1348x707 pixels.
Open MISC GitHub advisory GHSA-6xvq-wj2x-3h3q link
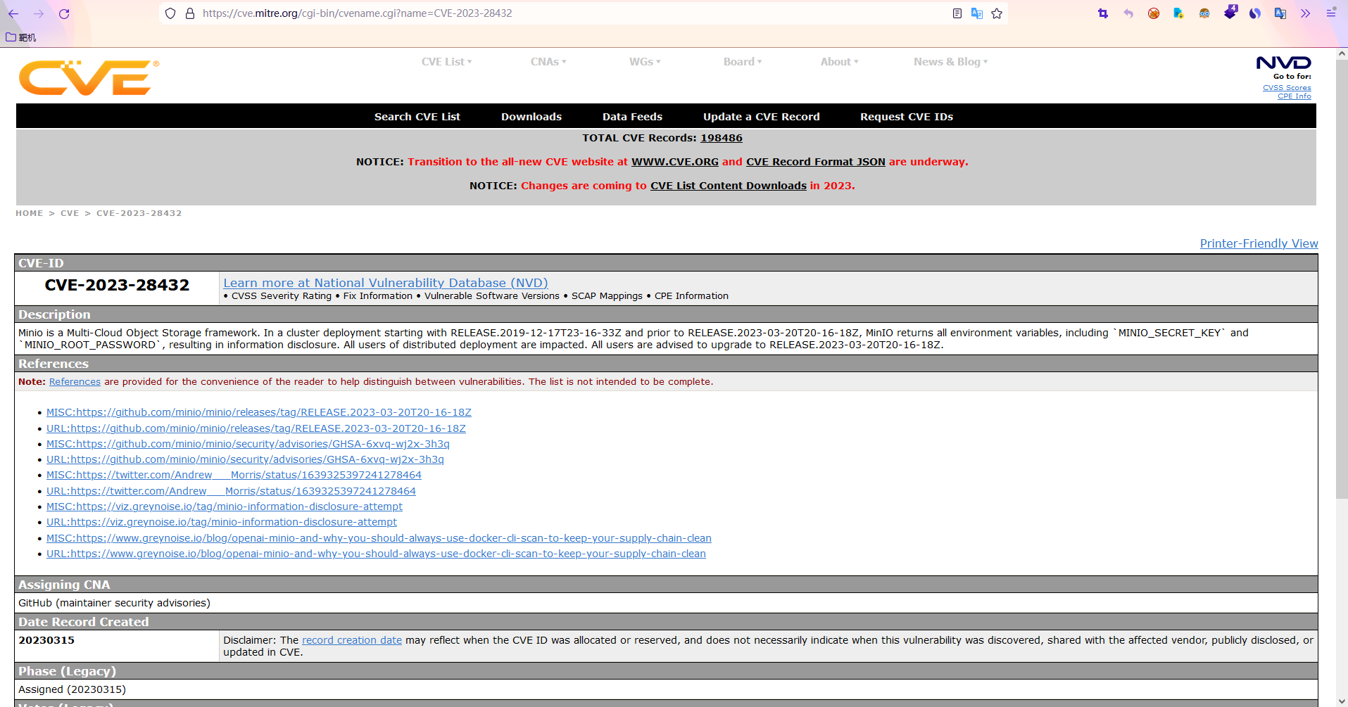tap(248, 444)
